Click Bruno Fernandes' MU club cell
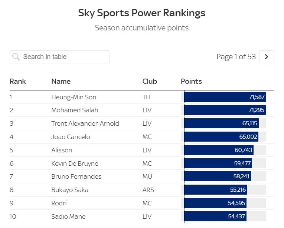 click(147, 176)
